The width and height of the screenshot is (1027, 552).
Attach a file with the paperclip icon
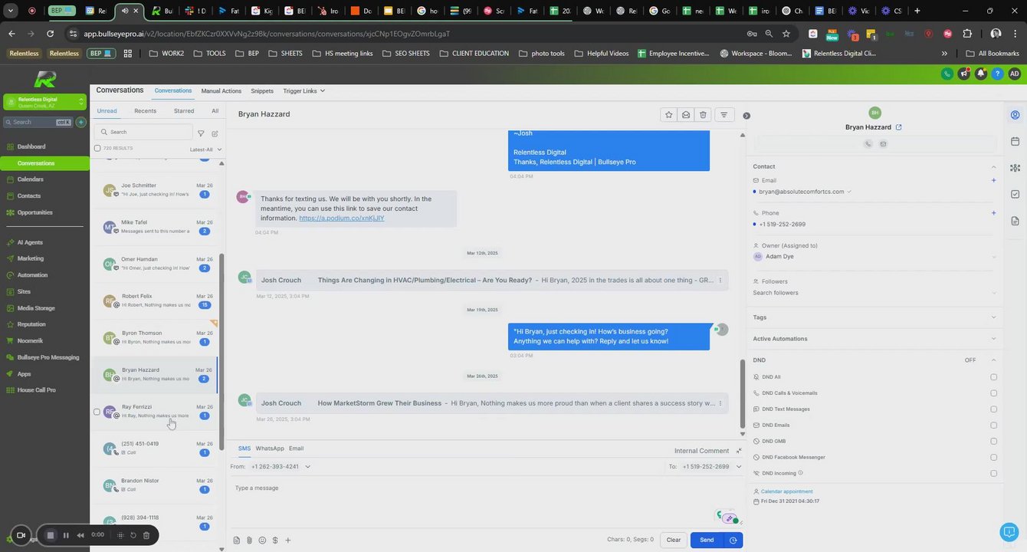[x=249, y=540]
